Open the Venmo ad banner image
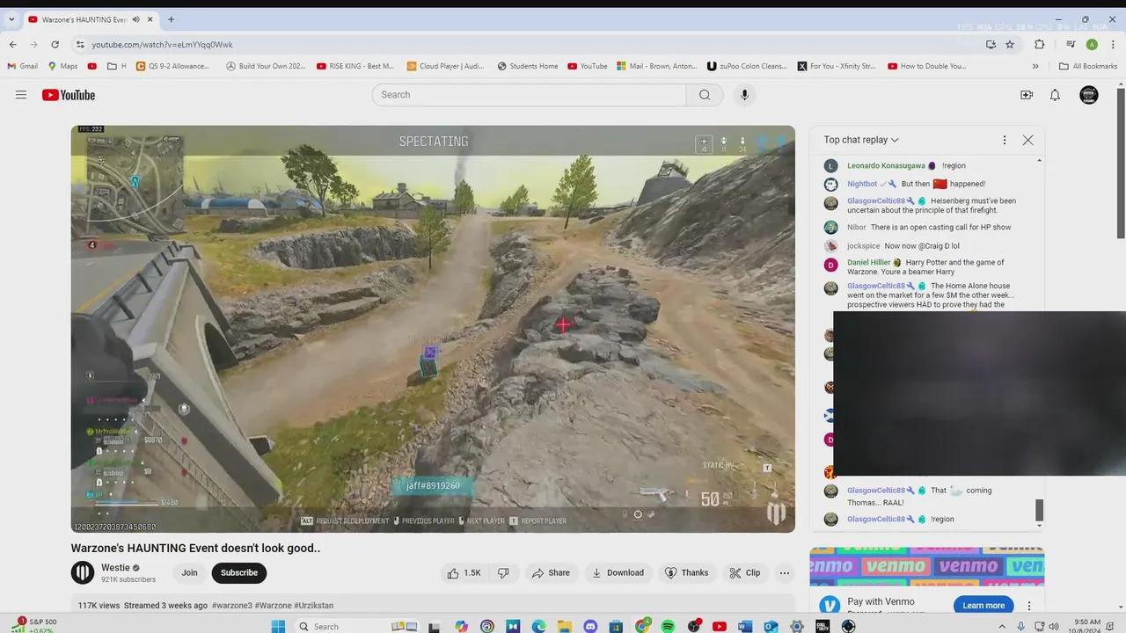The height and width of the screenshot is (633, 1126). pyautogui.click(x=927, y=567)
